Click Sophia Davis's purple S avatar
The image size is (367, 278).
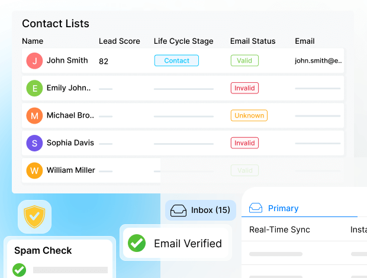(34, 143)
